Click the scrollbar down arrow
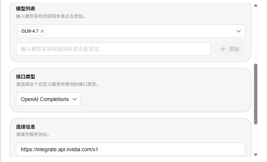Image resolution: width=267 pixels, height=162 pixels. [255, 155]
